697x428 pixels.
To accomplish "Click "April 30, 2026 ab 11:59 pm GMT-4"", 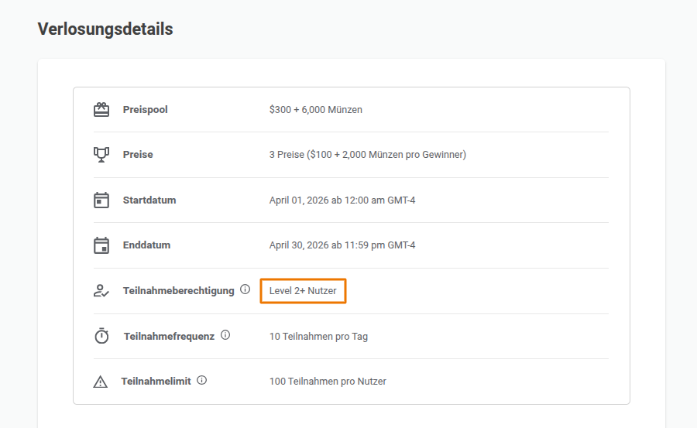I will 342,245.
